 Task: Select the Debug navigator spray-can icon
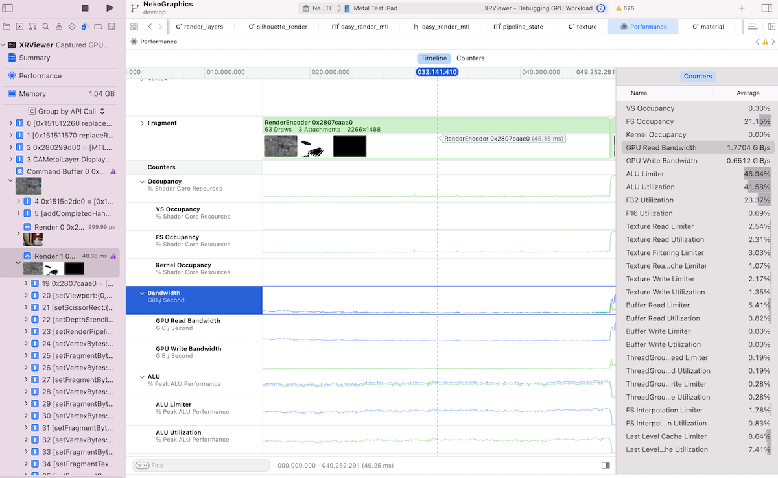coord(84,27)
